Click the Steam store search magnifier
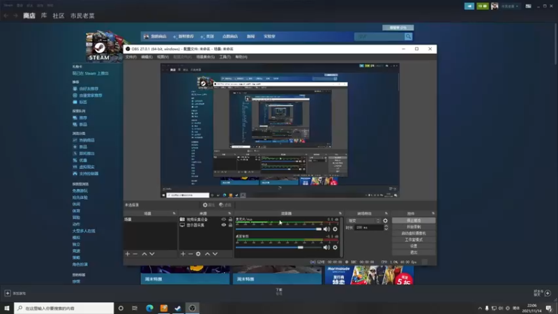Screen dimensions: 558x314 click(408, 36)
